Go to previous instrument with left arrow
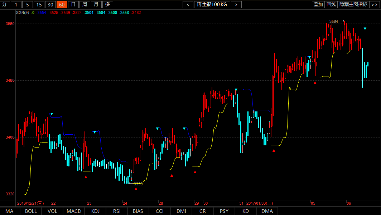This screenshot has height=215, width=381. pyautogui.click(x=188, y=5)
